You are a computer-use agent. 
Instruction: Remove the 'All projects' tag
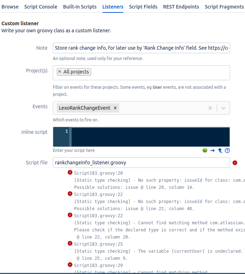(x=60, y=72)
